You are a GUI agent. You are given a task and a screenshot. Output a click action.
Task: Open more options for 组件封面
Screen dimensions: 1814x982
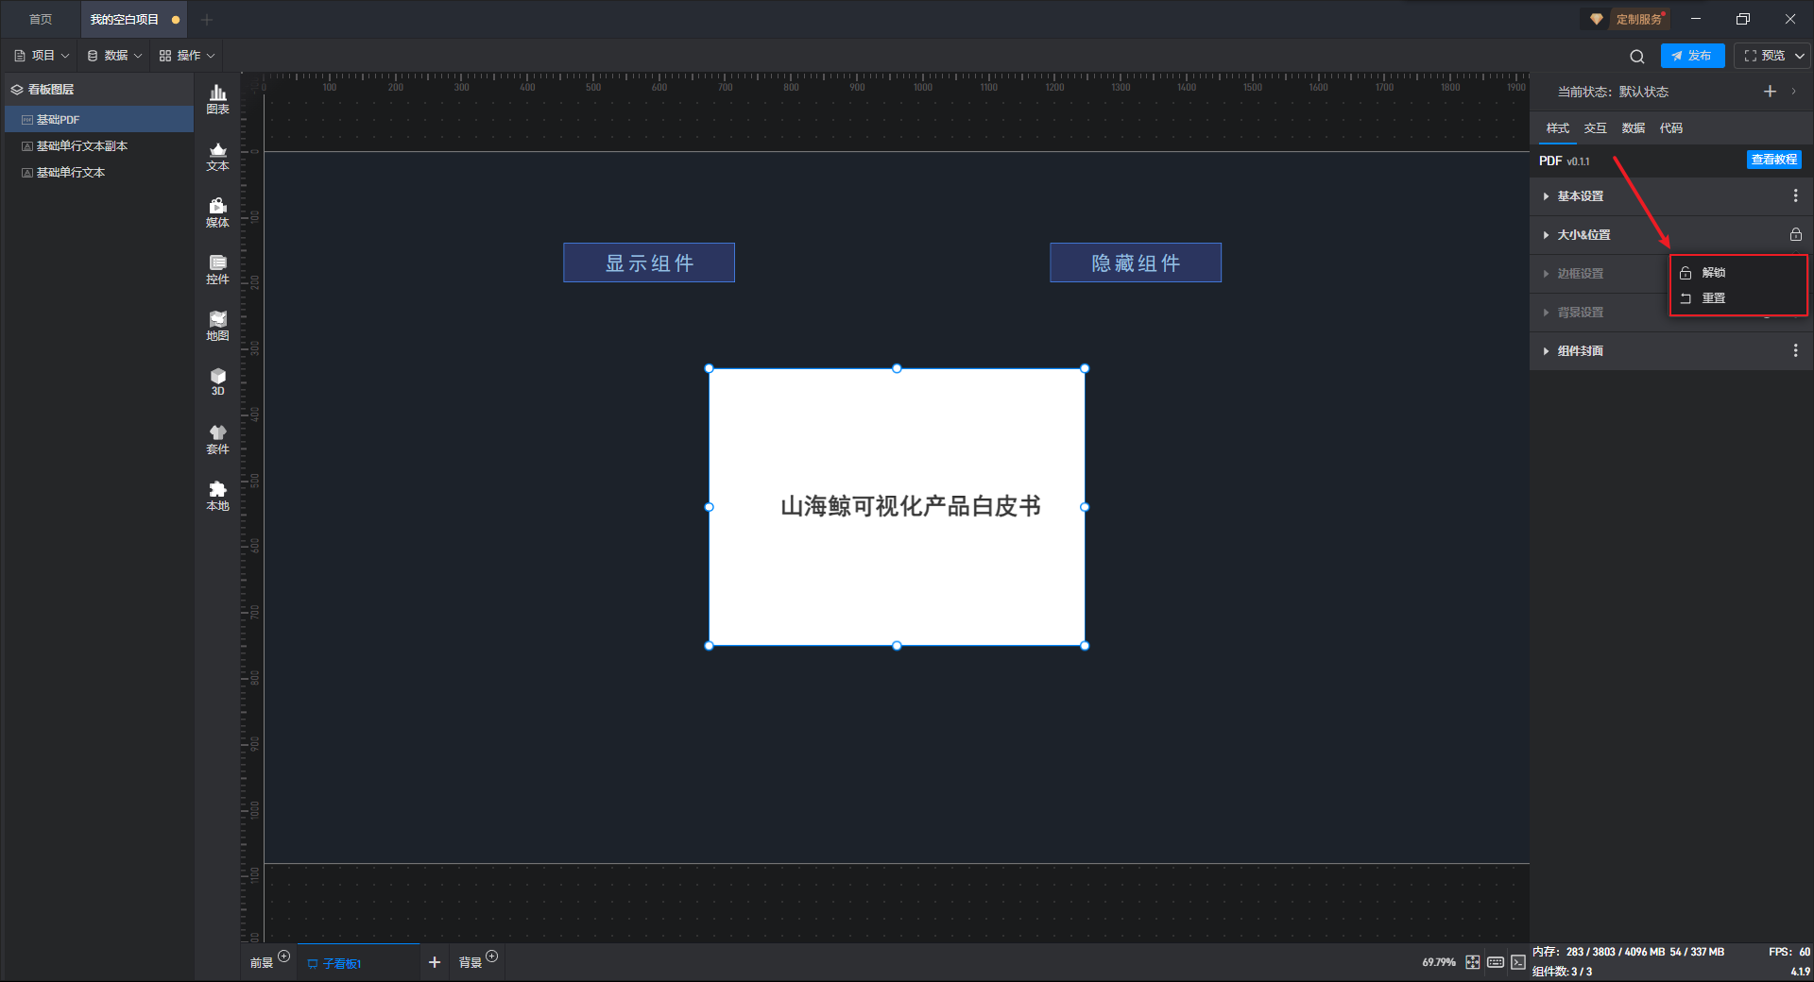[1795, 350]
